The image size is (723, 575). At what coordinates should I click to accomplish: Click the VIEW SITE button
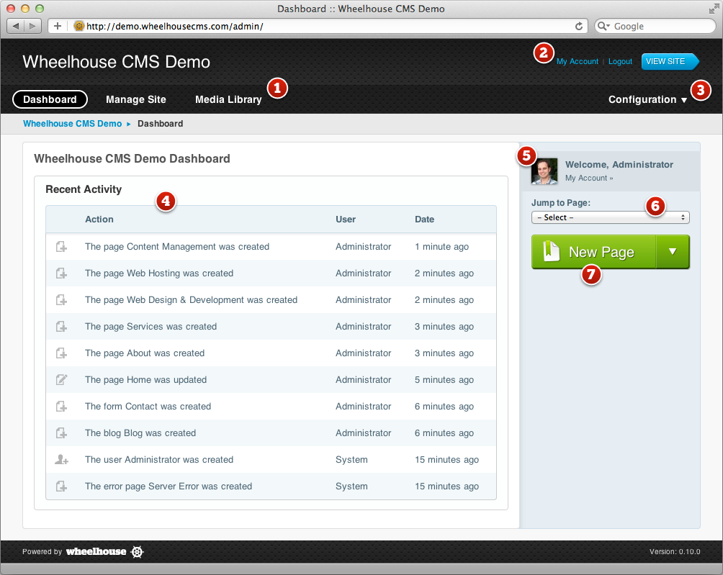coord(670,61)
